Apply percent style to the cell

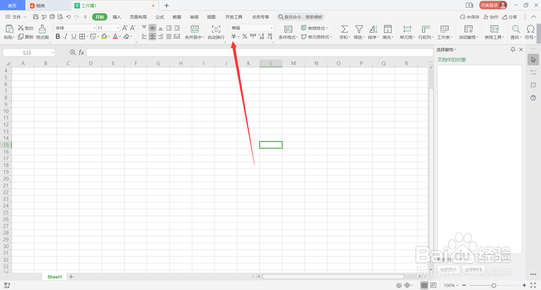(245, 36)
